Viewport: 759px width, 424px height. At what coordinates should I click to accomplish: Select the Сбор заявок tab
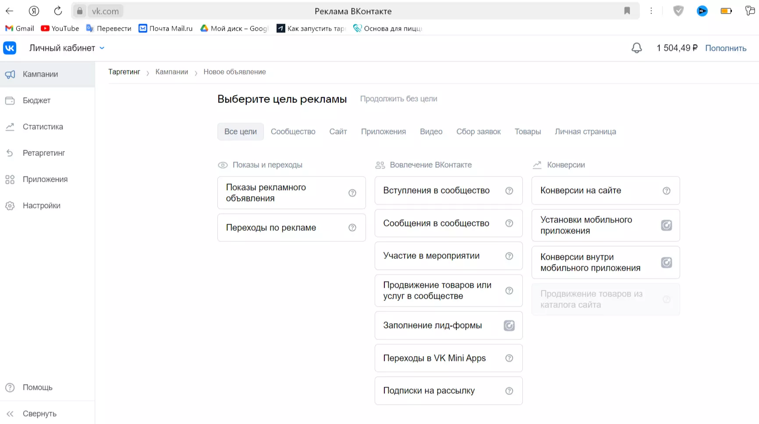(x=478, y=131)
